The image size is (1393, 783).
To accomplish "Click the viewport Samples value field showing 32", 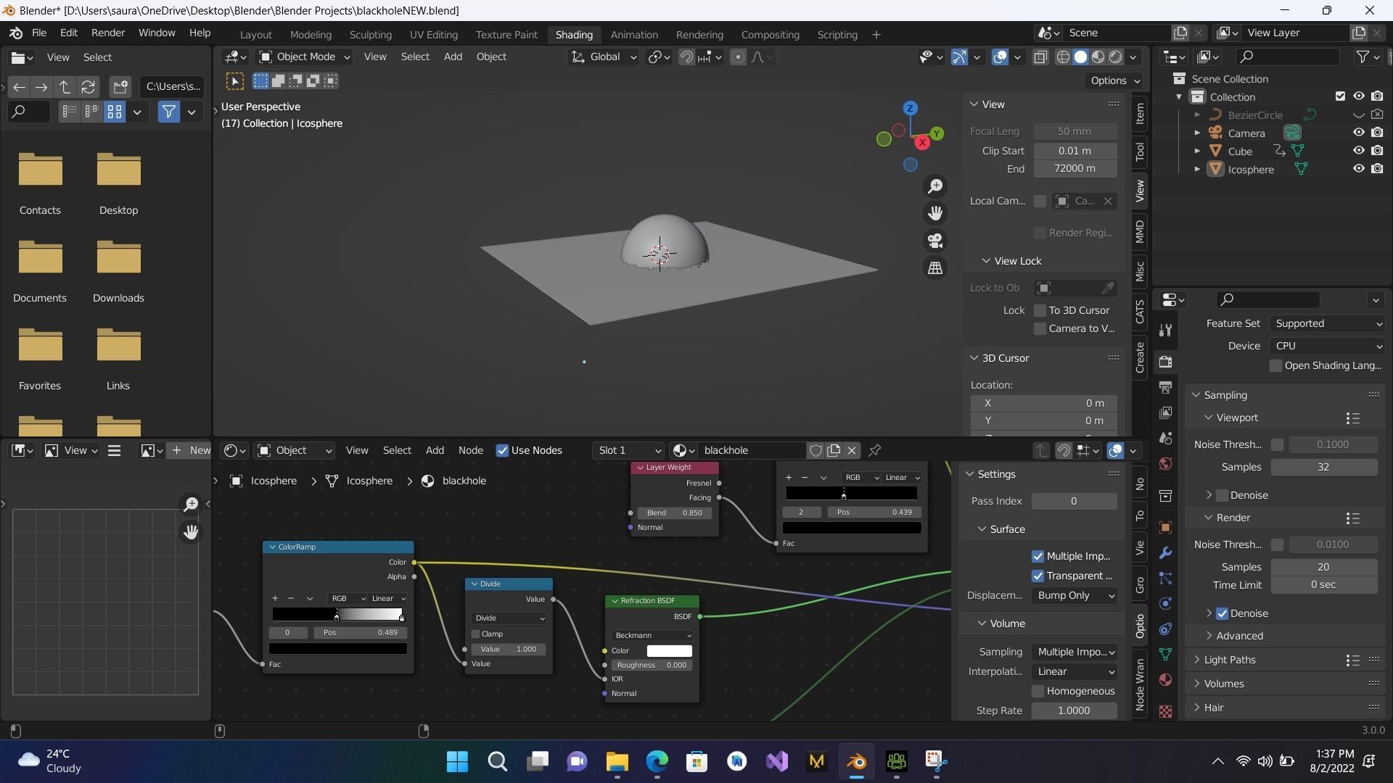I will point(1323,467).
